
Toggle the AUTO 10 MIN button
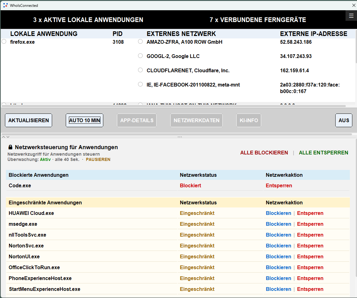[84, 120]
